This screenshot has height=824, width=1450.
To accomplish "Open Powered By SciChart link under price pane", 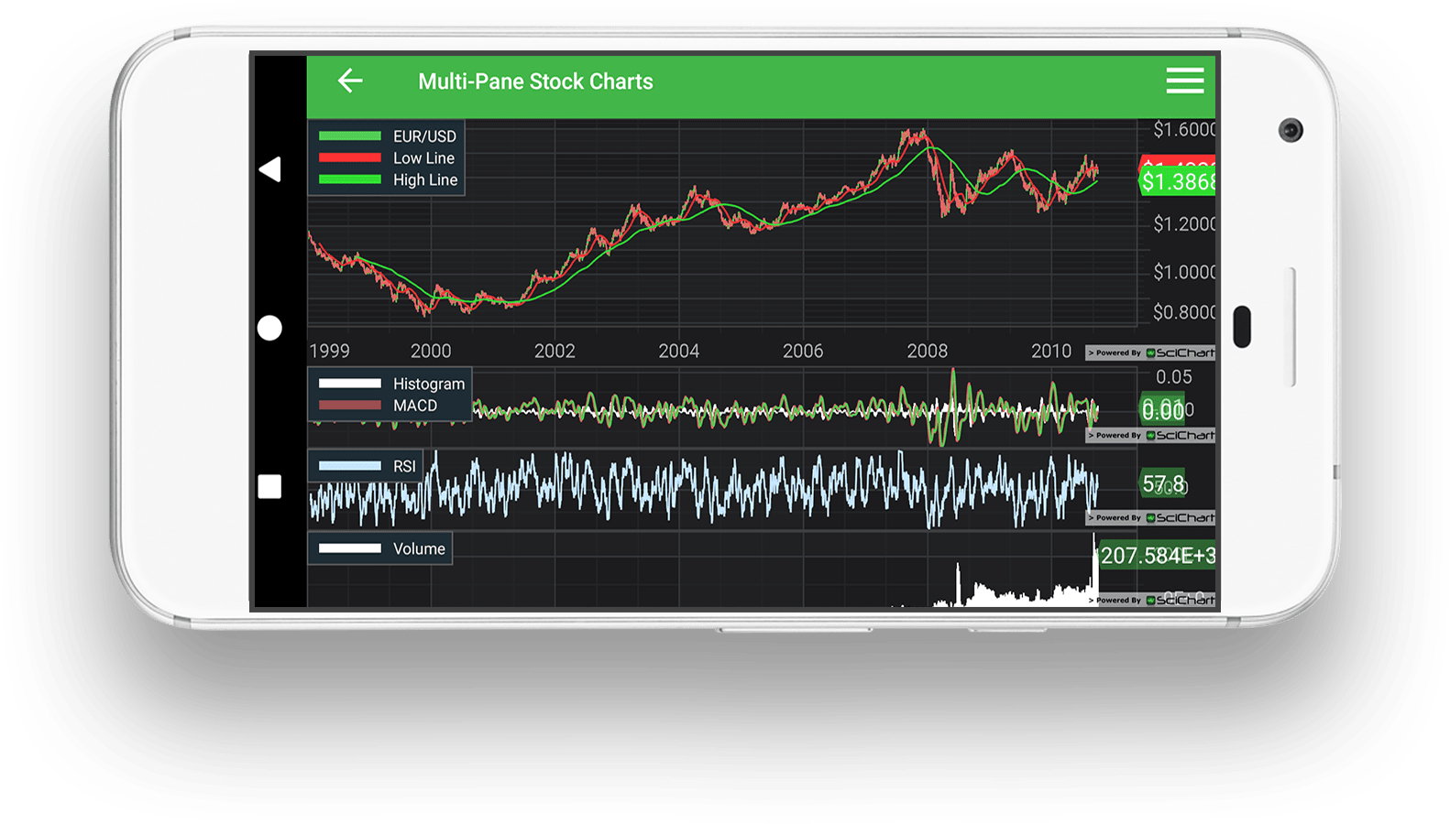I will tap(1150, 352).
